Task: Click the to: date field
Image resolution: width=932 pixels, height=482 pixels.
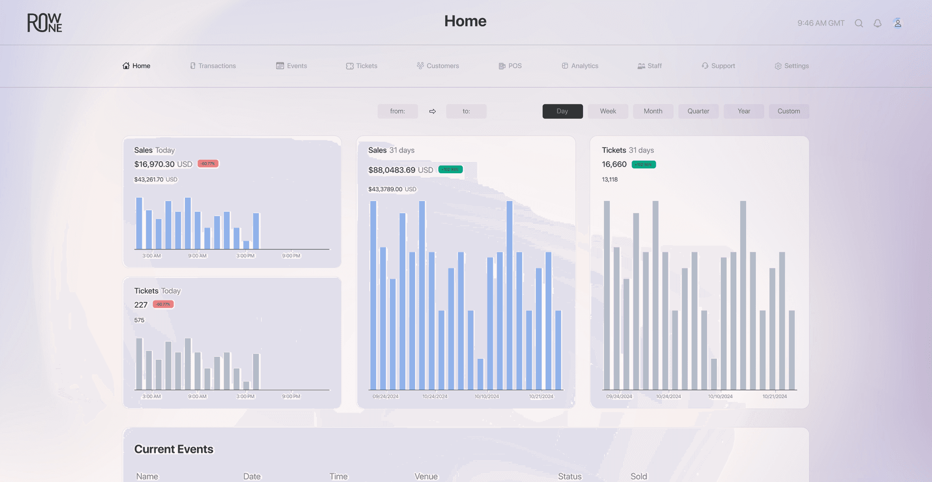Action: [466, 111]
